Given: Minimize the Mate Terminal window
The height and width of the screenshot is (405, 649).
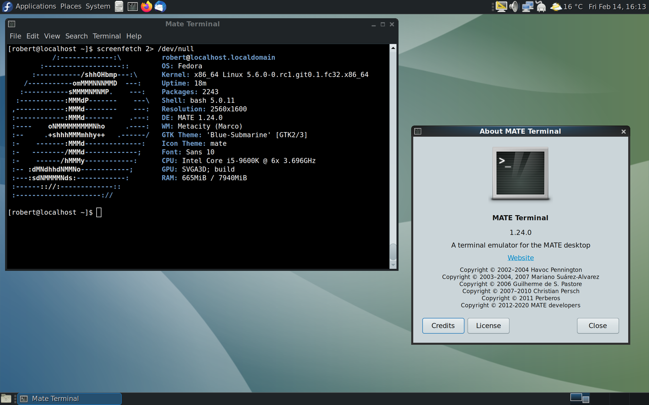Looking at the screenshot, I should [x=374, y=24].
